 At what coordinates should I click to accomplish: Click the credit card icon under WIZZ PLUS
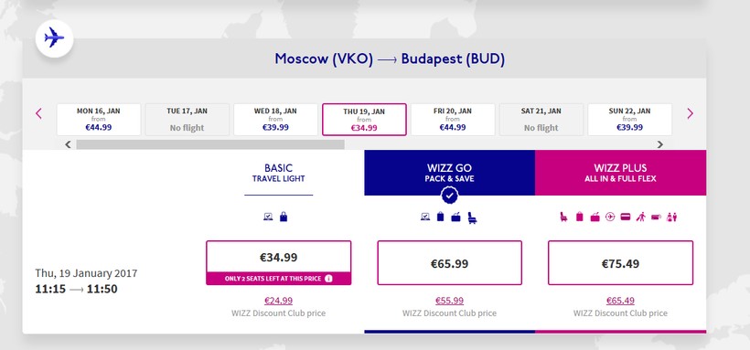626,217
